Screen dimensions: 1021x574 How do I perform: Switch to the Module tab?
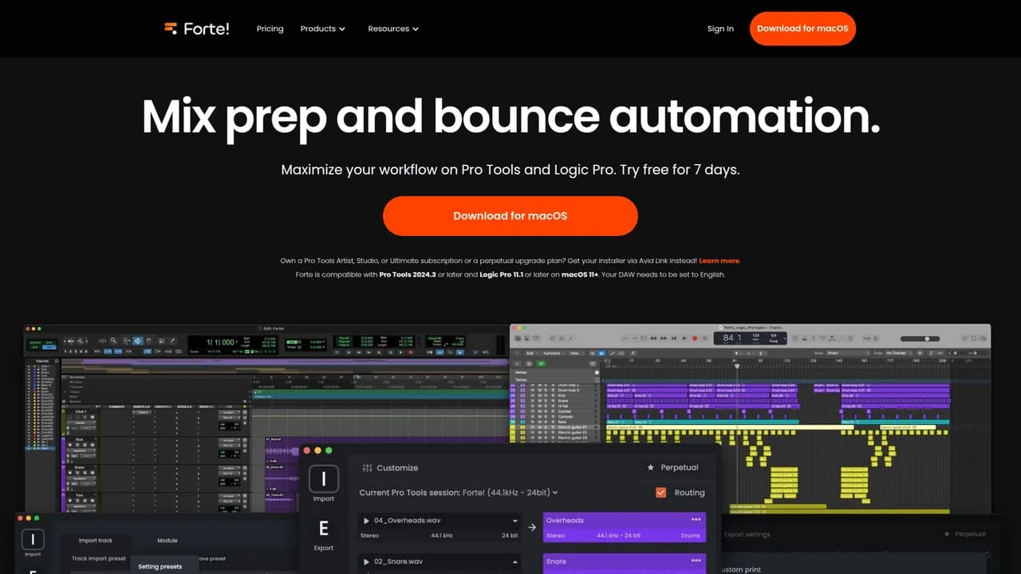click(x=168, y=541)
